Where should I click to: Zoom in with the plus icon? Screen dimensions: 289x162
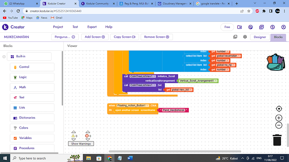tap(279, 118)
